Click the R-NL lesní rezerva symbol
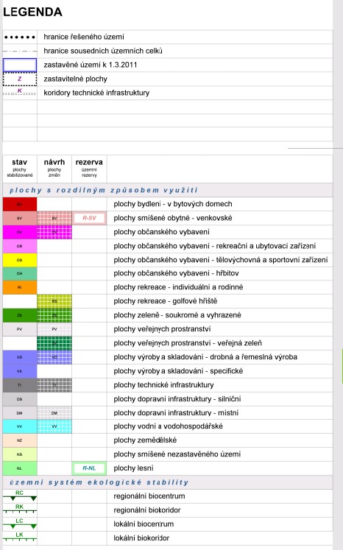The width and height of the screenshot is (343, 550). point(89,468)
